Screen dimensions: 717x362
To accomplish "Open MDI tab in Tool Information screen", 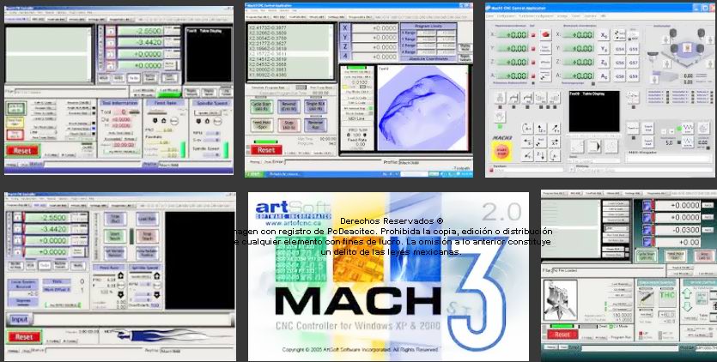I will click(36, 20).
